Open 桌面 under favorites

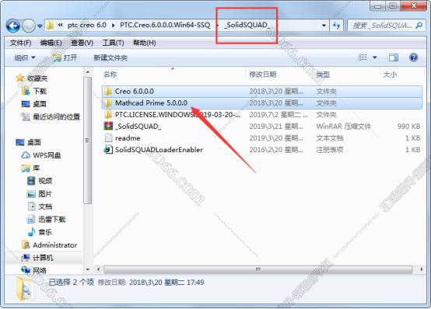tap(40, 104)
